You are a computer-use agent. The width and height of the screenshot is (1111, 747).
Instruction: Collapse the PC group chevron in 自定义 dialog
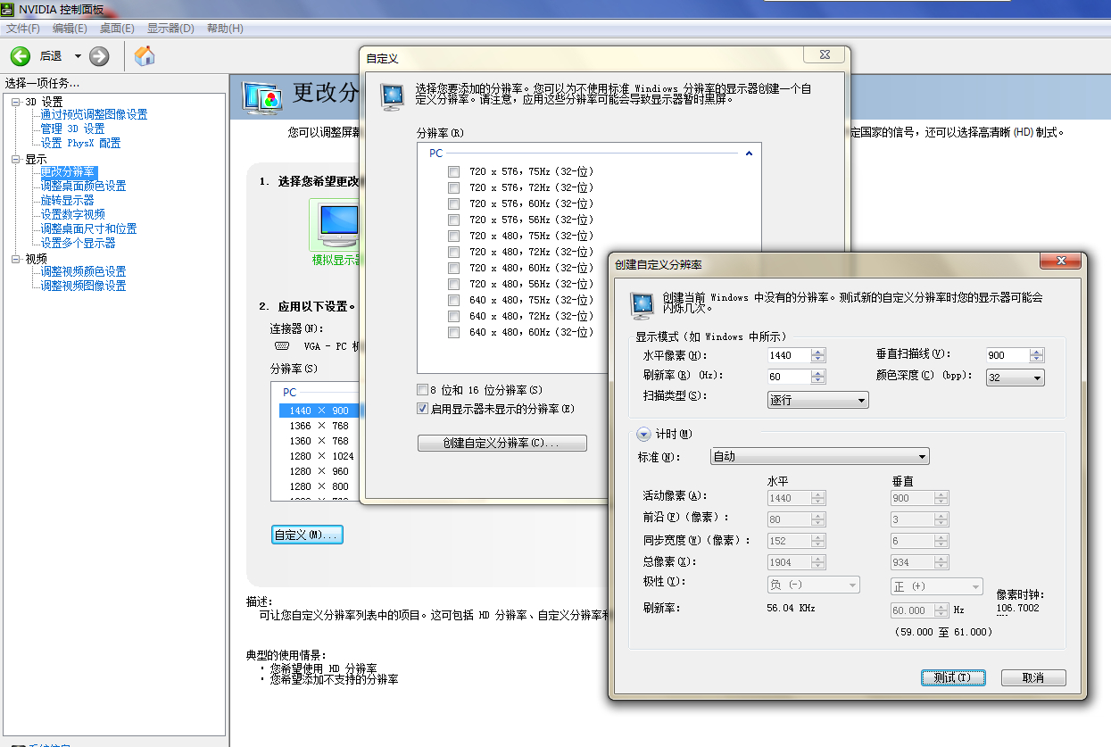(749, 154)
